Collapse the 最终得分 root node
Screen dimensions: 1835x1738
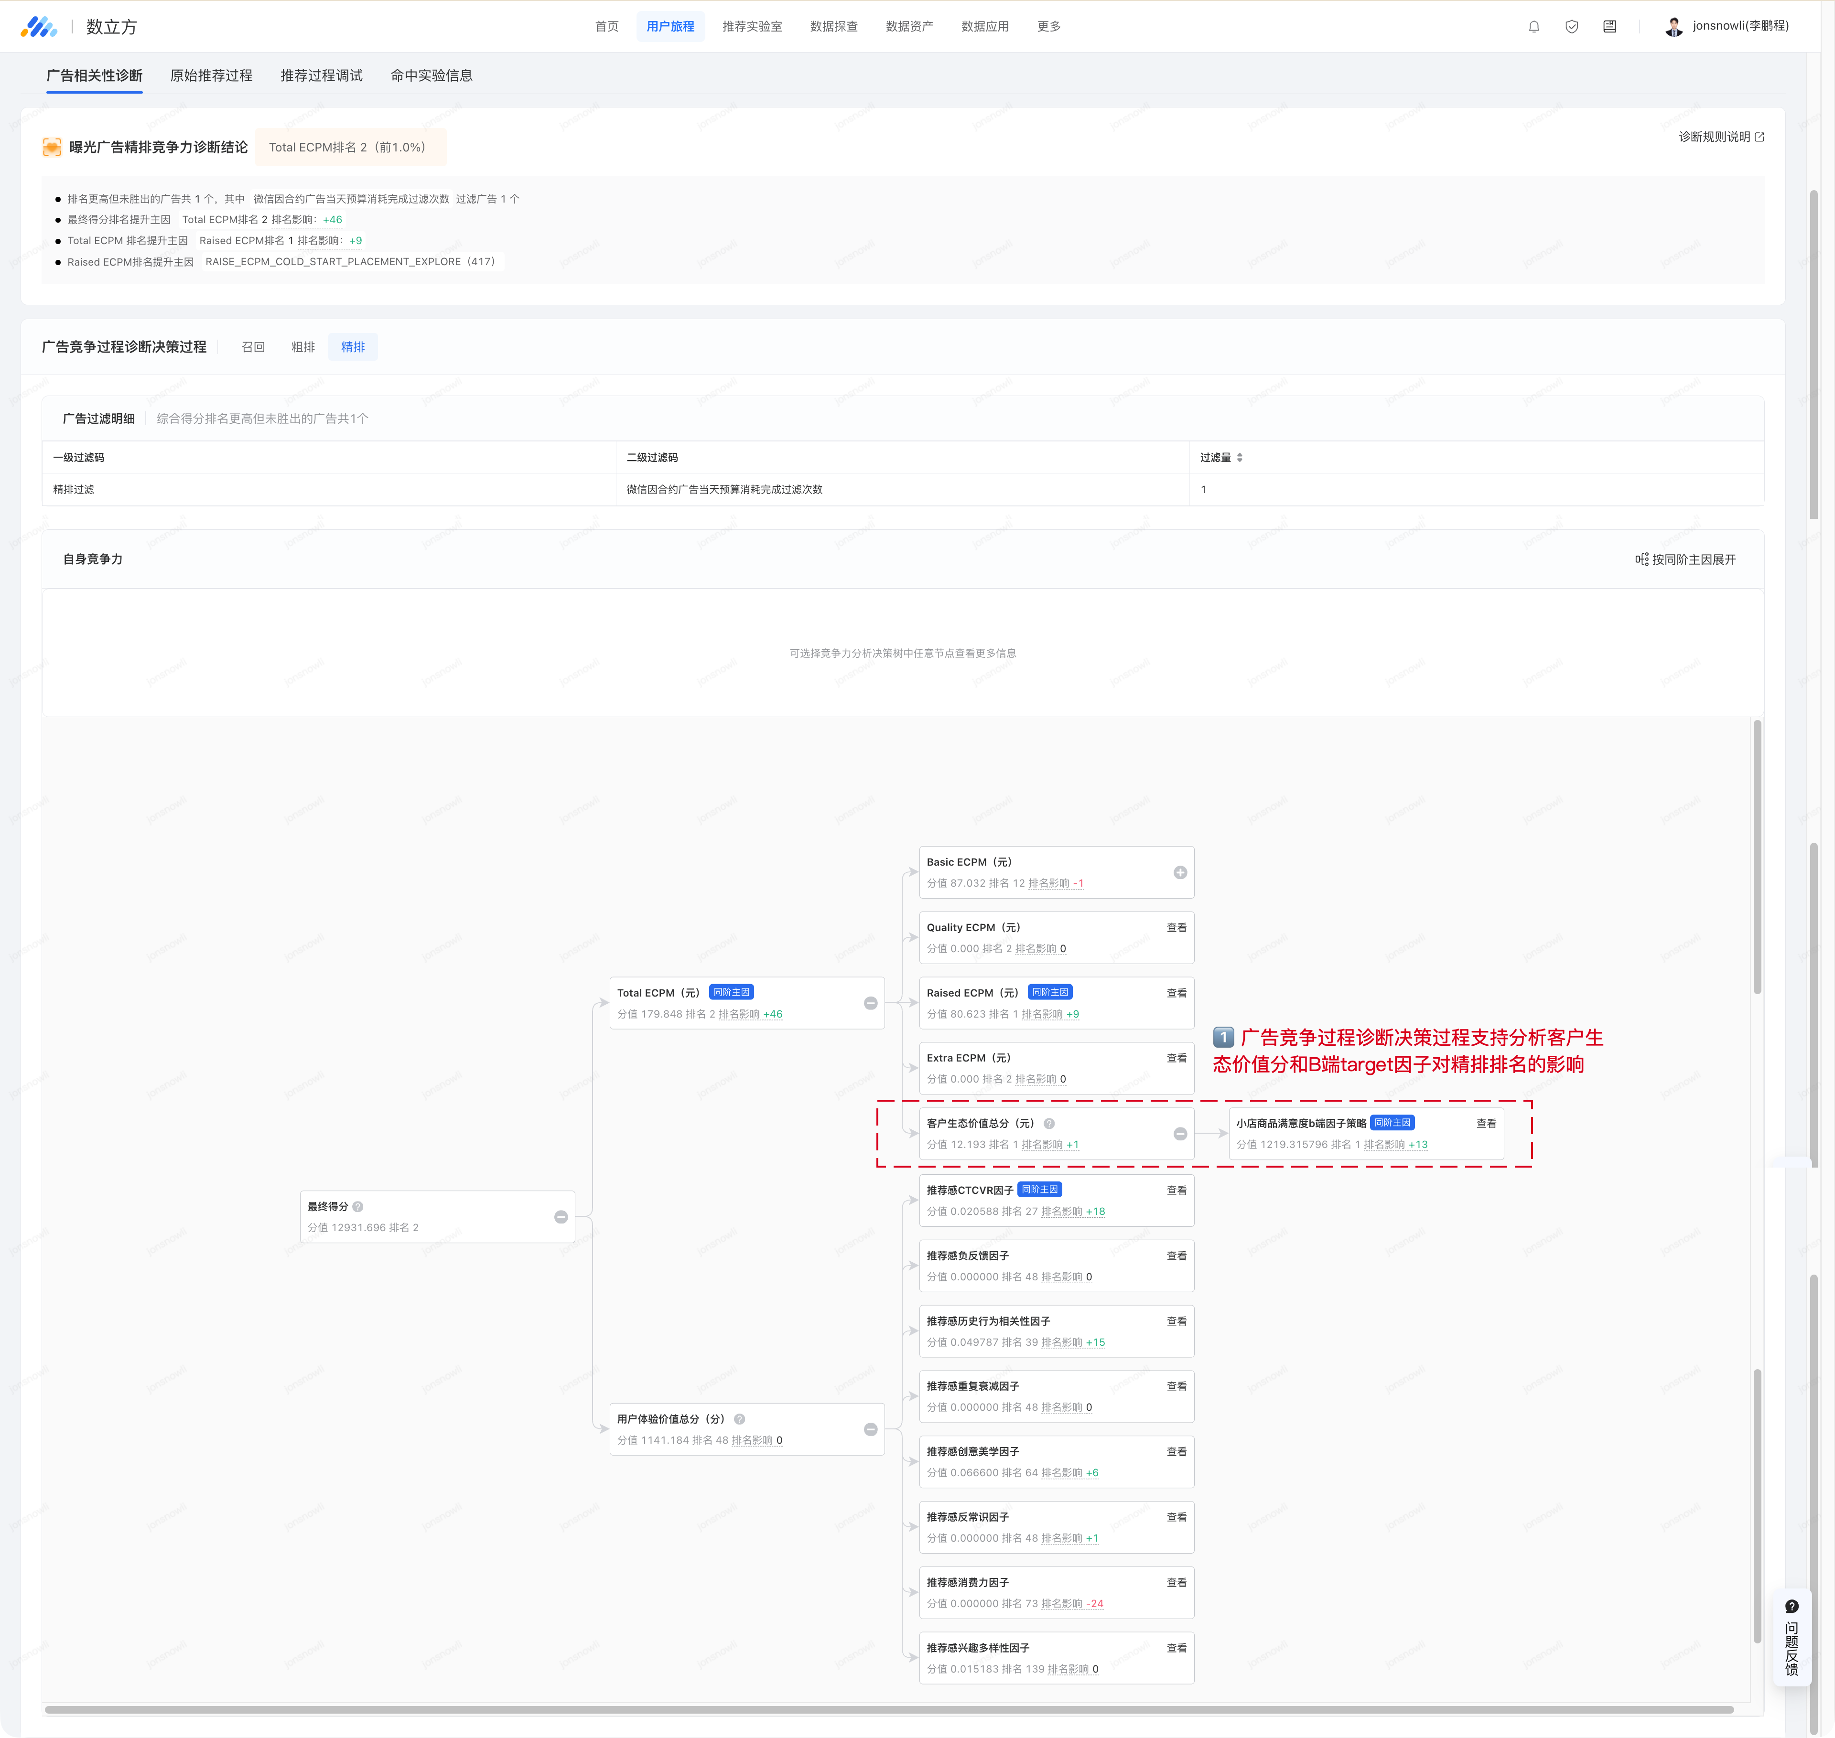561,1217
